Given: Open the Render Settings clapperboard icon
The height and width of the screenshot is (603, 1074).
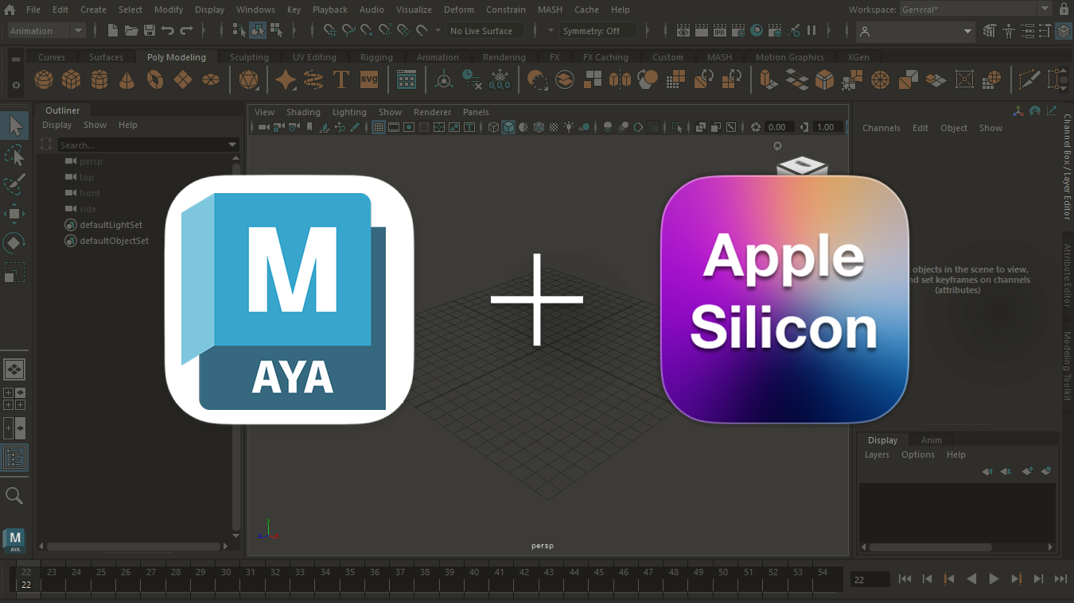Looking at the screenshot, I should coord(739,31).
